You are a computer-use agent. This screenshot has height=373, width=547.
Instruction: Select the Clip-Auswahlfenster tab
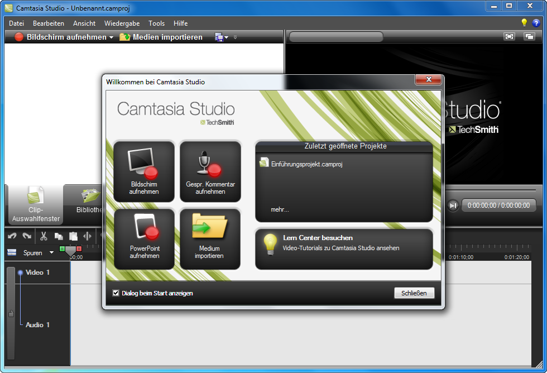click(x=36, y=205)
